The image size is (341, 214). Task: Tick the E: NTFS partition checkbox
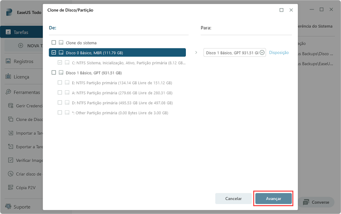[x=60, y=82]
